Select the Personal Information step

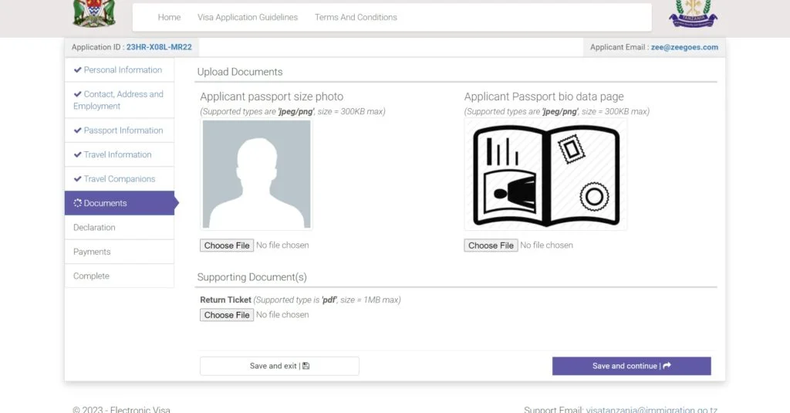(122, 70)
